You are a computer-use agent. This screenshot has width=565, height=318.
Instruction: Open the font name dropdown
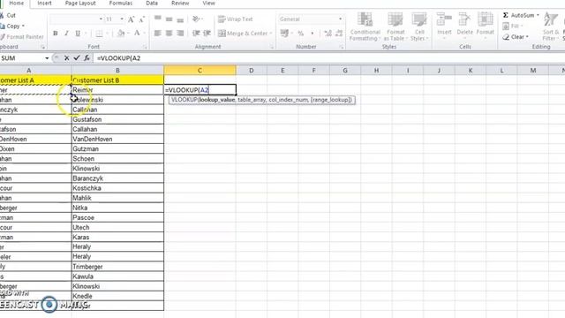[x=101, y=19]
